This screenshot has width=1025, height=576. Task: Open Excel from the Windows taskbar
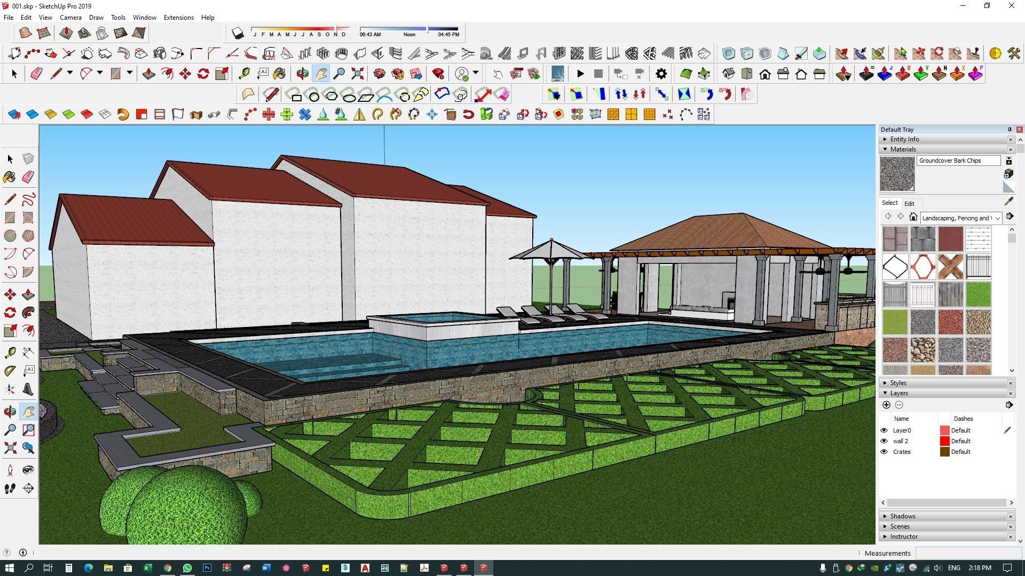coord(148,568)
